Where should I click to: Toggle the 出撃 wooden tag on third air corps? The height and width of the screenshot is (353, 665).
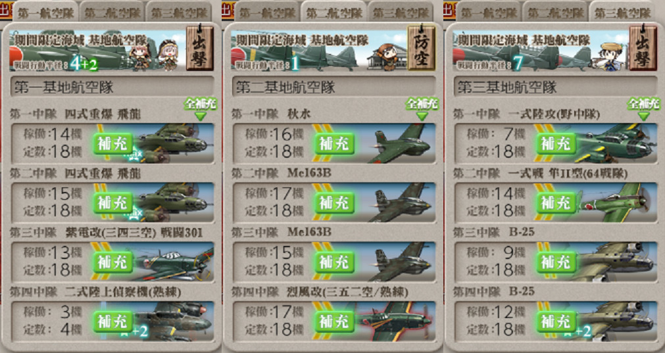[x=643, y=48]
